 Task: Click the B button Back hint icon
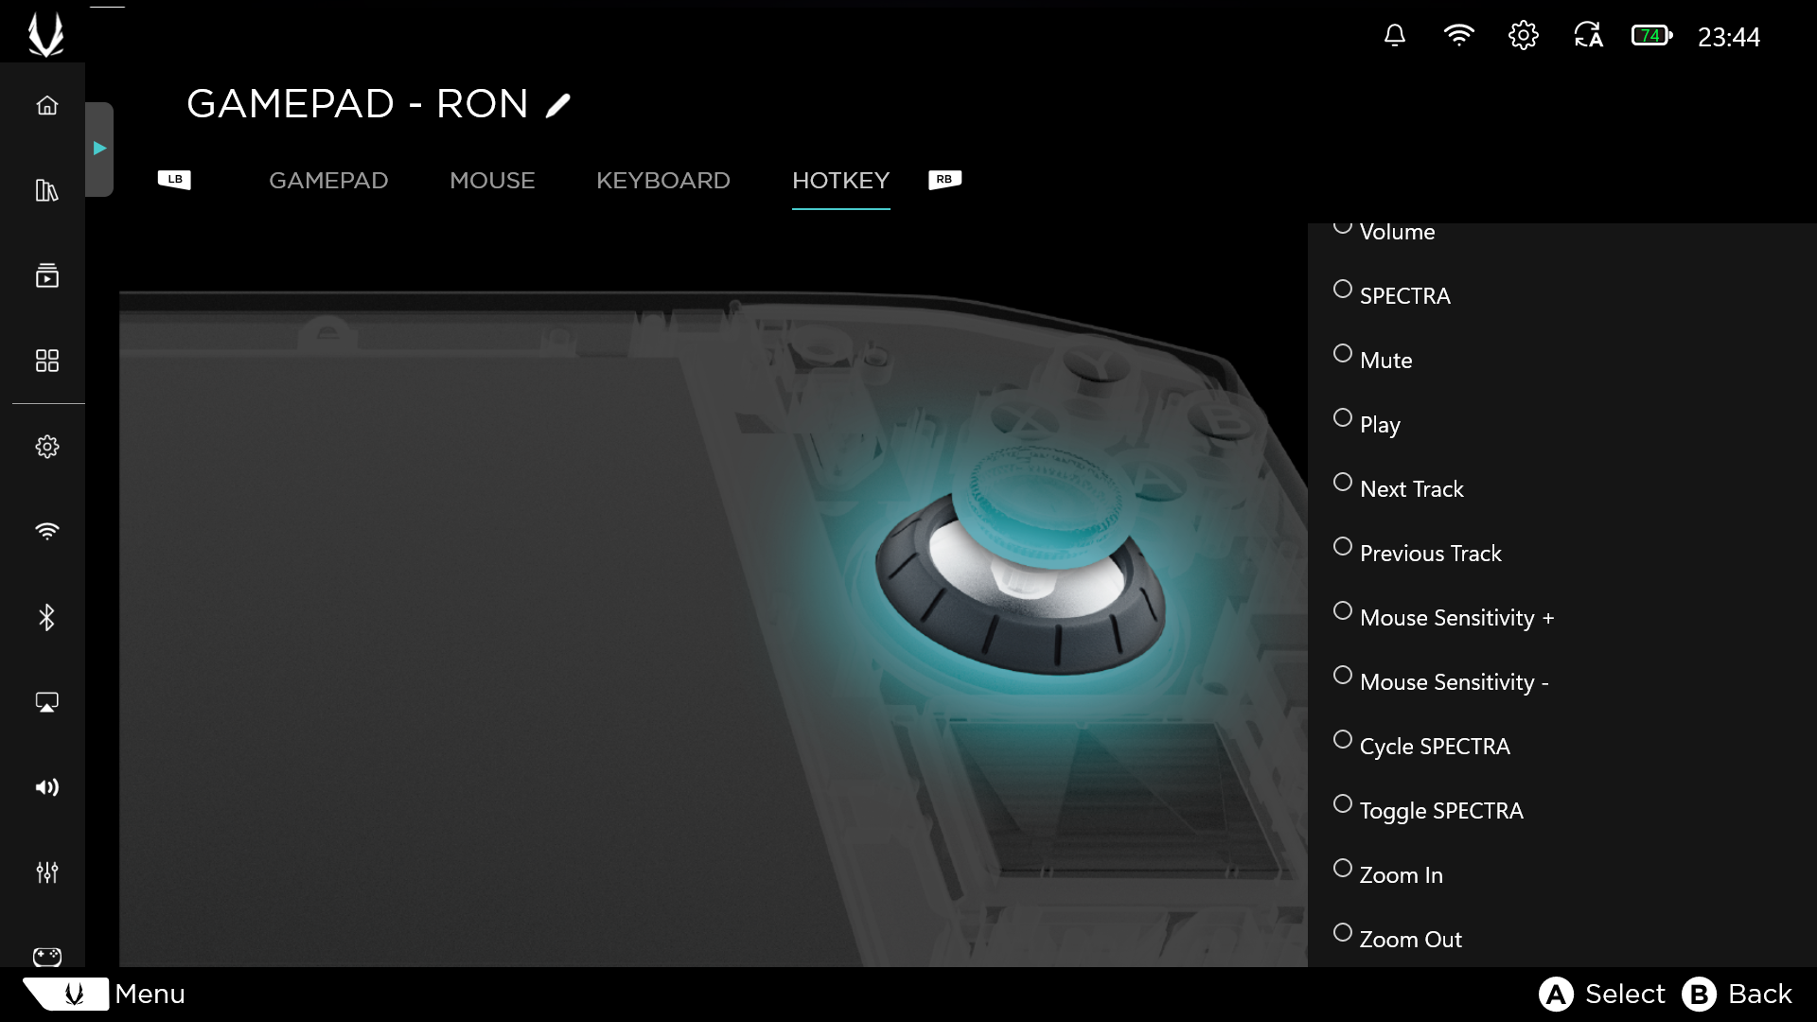pyautogui.click(x=1699, y=995)
